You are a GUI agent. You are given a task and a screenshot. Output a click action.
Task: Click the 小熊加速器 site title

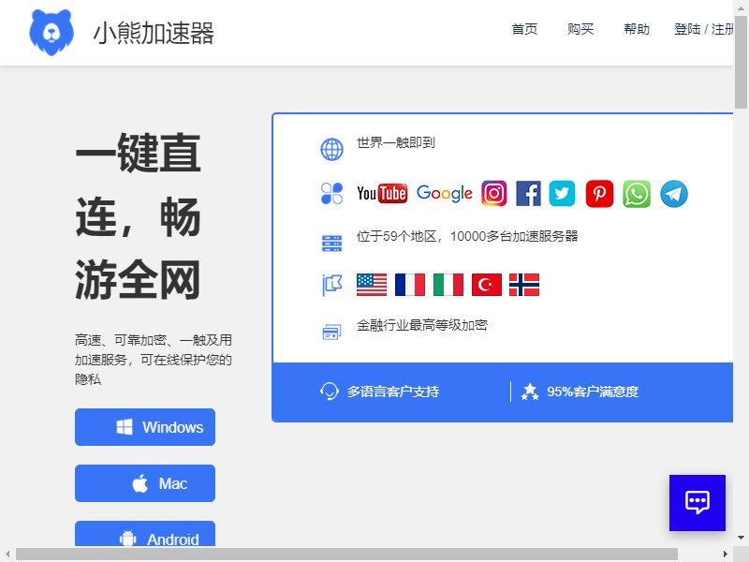click(154, 34)
